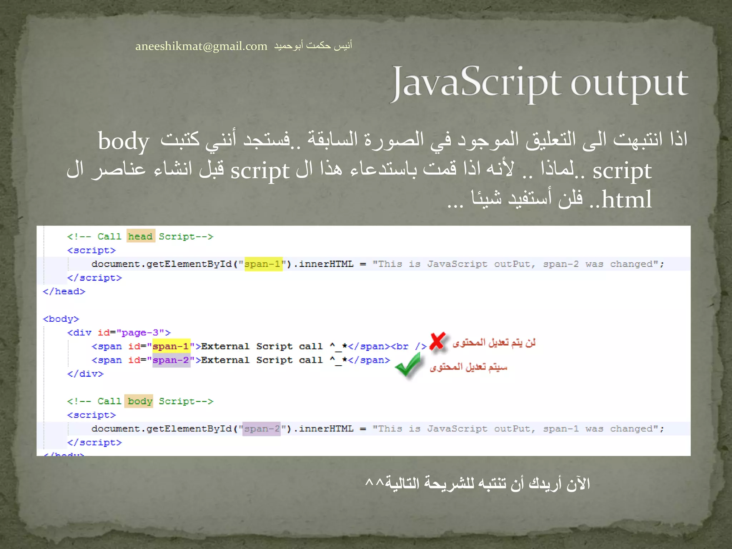Viewport: 732px width, 549px height.
Task: Click the red X mark icon
Action: pyautogui.click(x=437, y=341)
